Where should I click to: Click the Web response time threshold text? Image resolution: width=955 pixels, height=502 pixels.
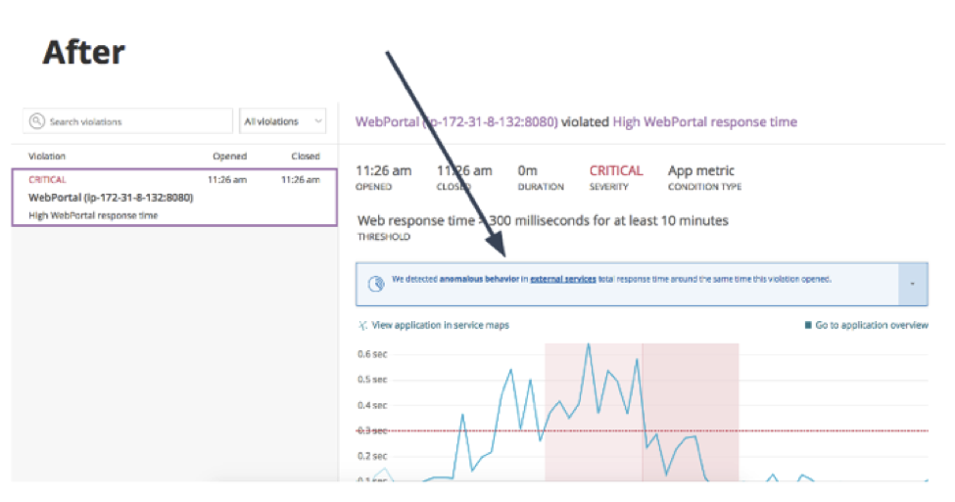click(x=543, y=220)
